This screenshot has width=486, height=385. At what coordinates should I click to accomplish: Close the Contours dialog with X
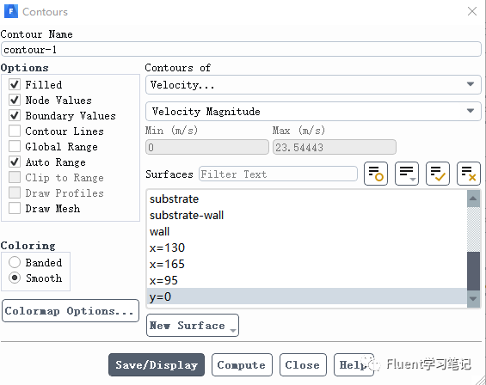(472, 11)
